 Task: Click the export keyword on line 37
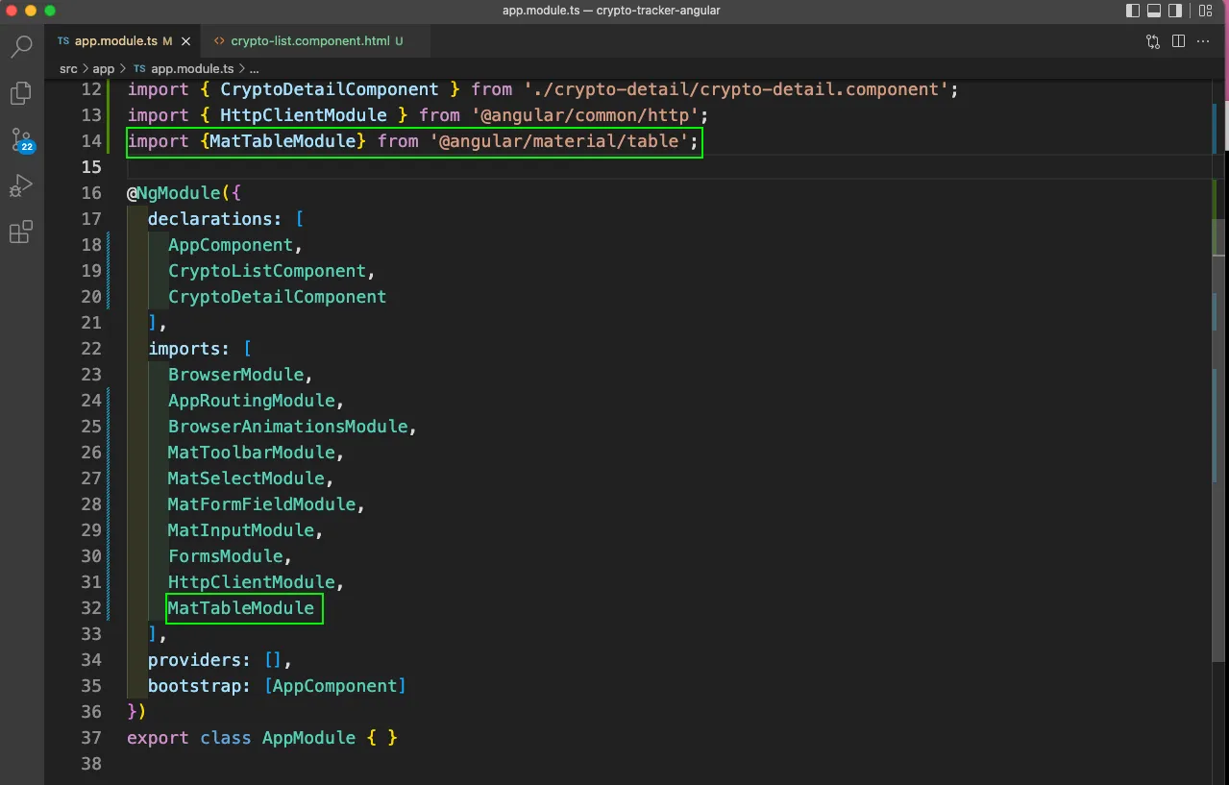pos(158,738)
